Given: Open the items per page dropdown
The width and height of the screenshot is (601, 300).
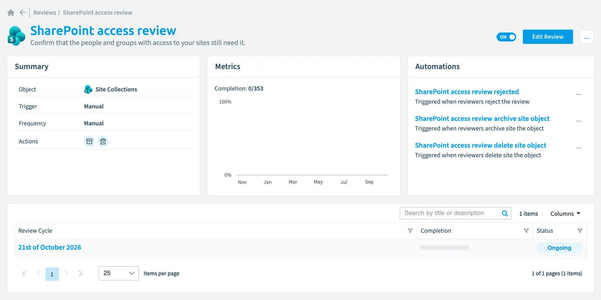Looking at the screenshot, I should tap(119, 273).
